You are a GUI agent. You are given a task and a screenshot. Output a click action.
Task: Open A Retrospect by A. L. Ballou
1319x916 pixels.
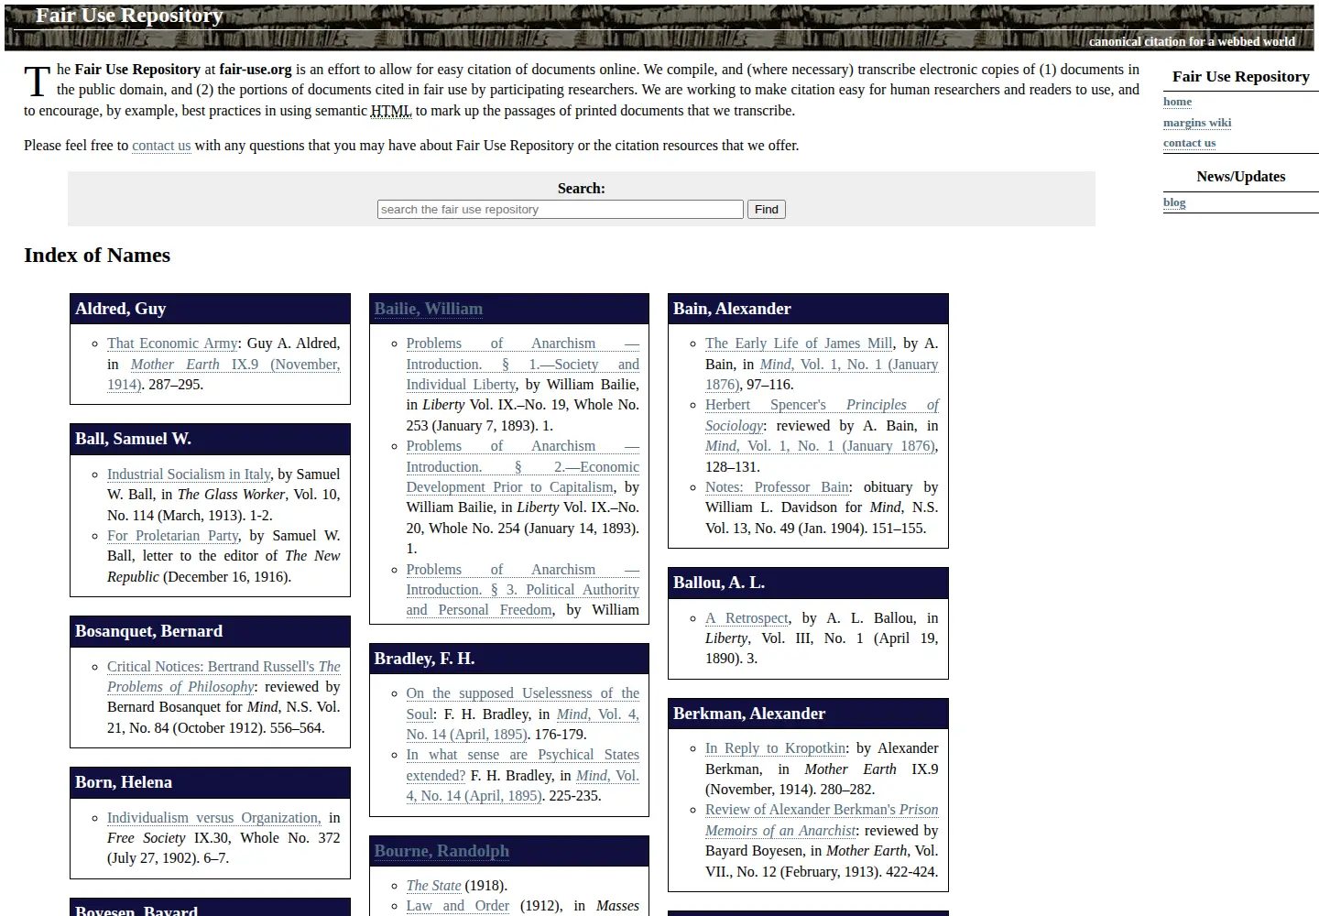click(x=747, y=618)
